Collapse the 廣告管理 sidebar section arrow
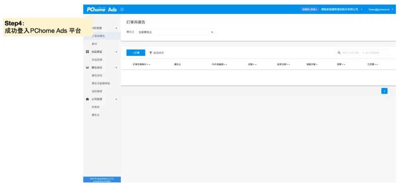Viewport: 399px width, 185px height. coord(116,28)
